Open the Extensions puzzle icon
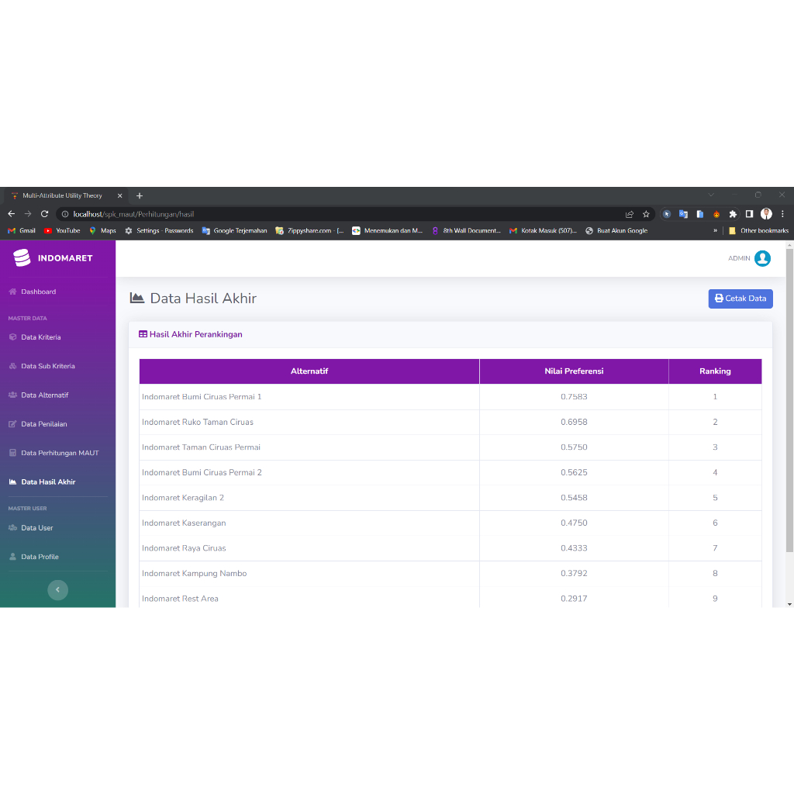The width and height of the screenshot is (794, 794). coord(733,214)
